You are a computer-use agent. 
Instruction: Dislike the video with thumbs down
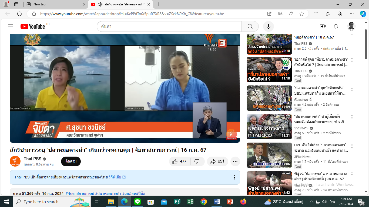click(x=197, y=161)
